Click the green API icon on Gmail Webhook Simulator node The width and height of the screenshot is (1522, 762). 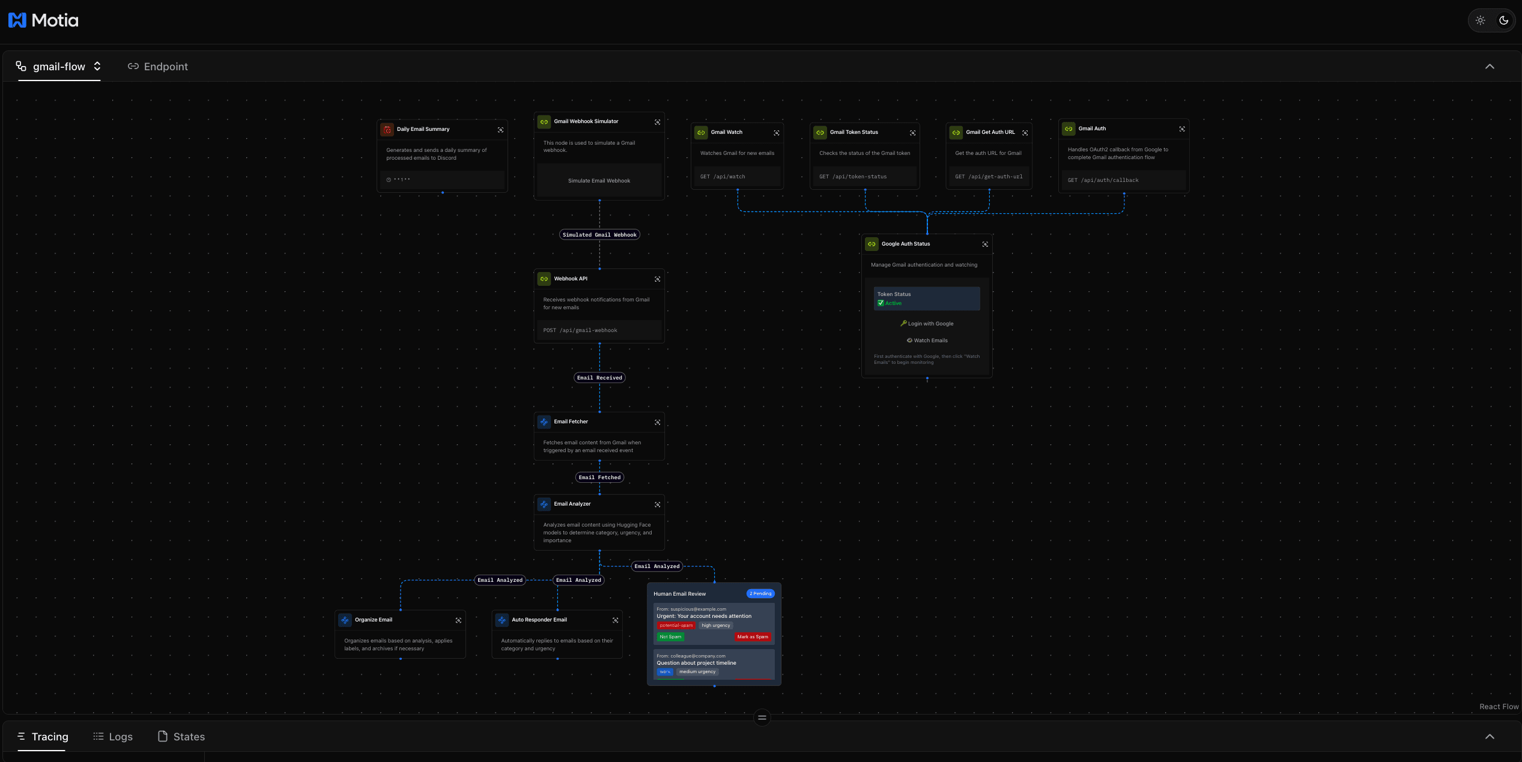click(544, 121)
